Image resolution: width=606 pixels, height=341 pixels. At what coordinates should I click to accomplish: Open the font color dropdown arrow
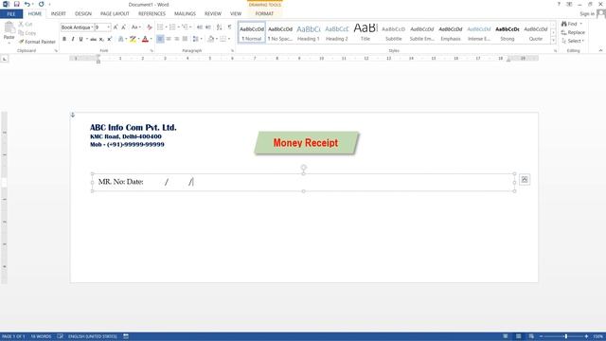[151, 39]
